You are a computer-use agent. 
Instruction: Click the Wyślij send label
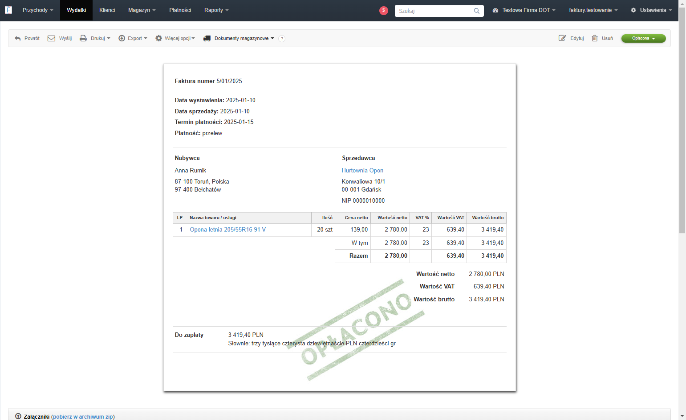pos(65,39)
